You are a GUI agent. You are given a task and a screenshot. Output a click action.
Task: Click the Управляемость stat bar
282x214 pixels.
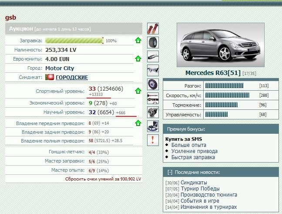(216, 114)
